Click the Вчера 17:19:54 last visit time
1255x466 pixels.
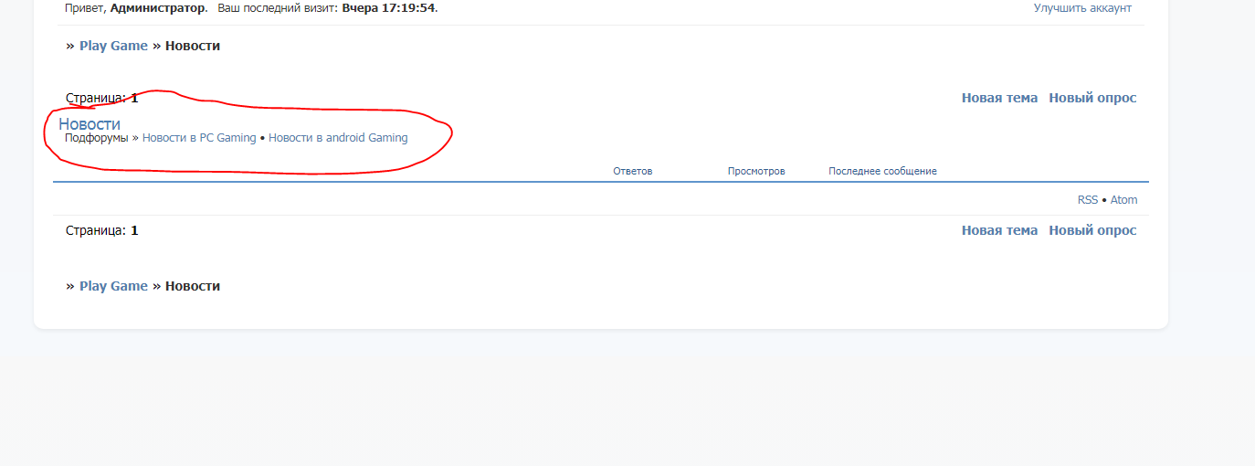[x=388, y=8]
